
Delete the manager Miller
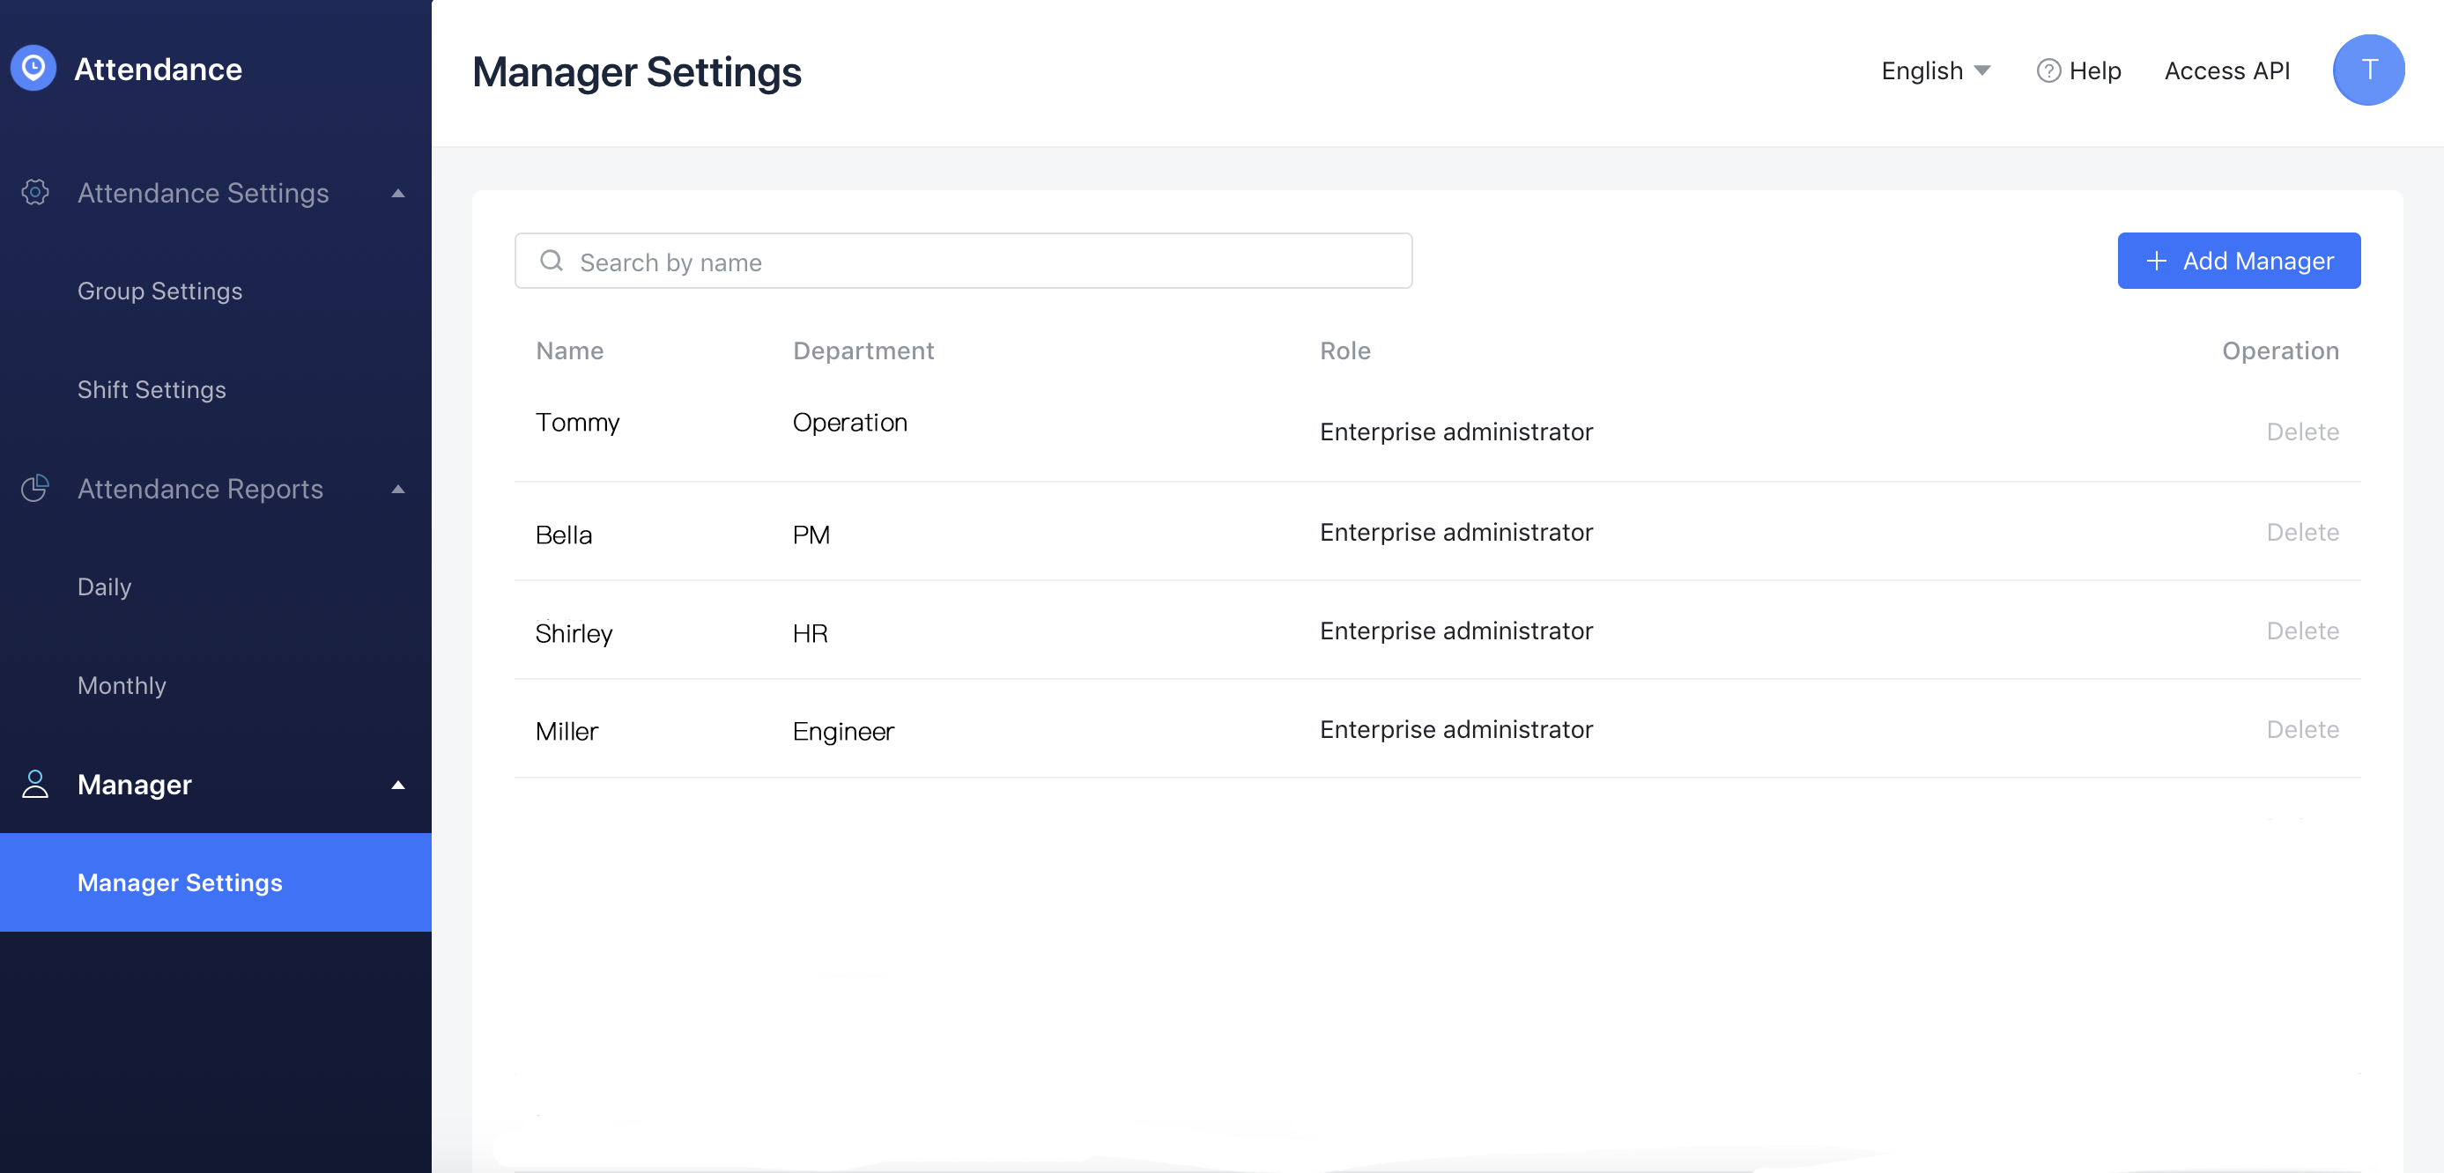(2303, 730)
